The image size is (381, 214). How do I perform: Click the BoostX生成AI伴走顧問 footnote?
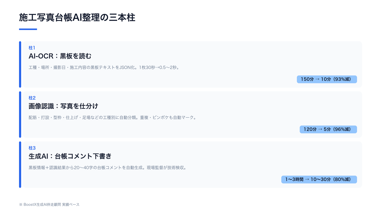click(x=49, y=204)
